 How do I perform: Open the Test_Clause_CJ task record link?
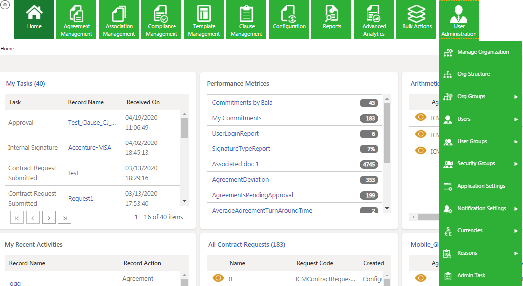[92, 123]
